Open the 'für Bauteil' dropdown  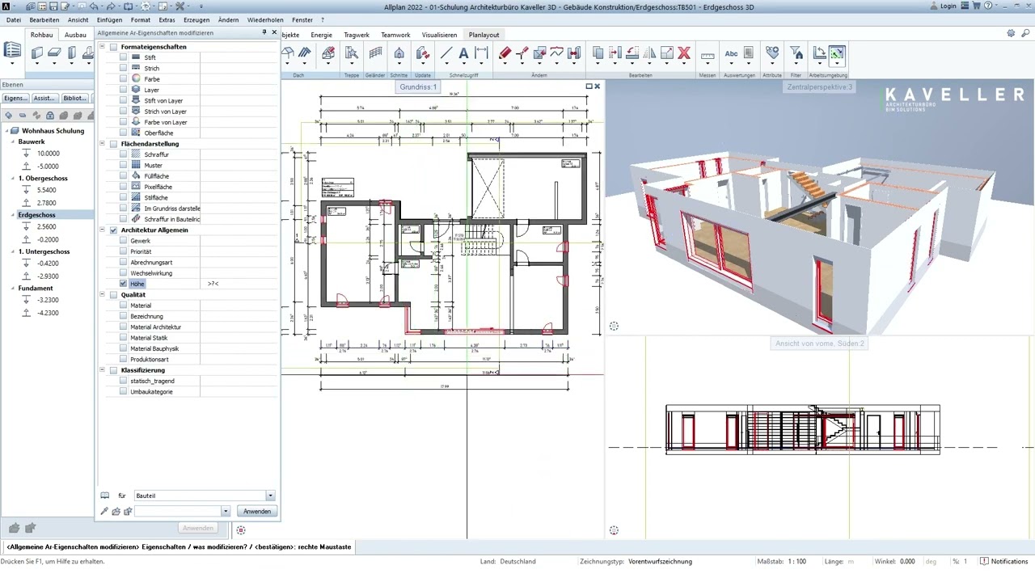[x=270, y=496]
